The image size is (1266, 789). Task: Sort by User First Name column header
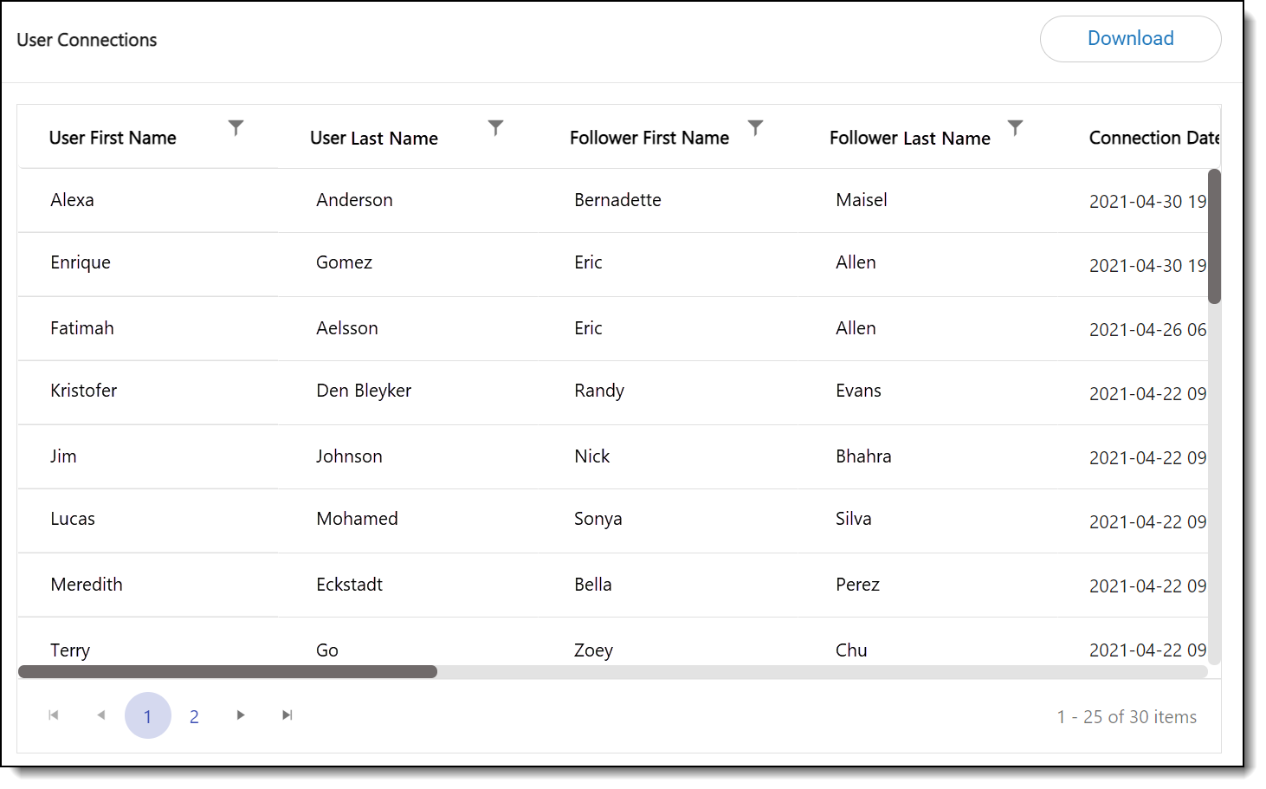coord(113,138)
